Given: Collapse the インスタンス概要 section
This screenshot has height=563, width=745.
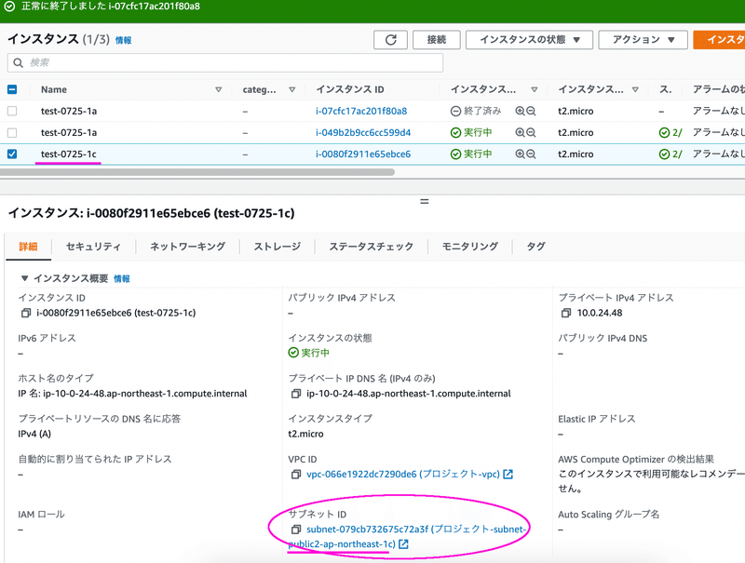Looking at the screenshot, I should (x=25, y=278).
